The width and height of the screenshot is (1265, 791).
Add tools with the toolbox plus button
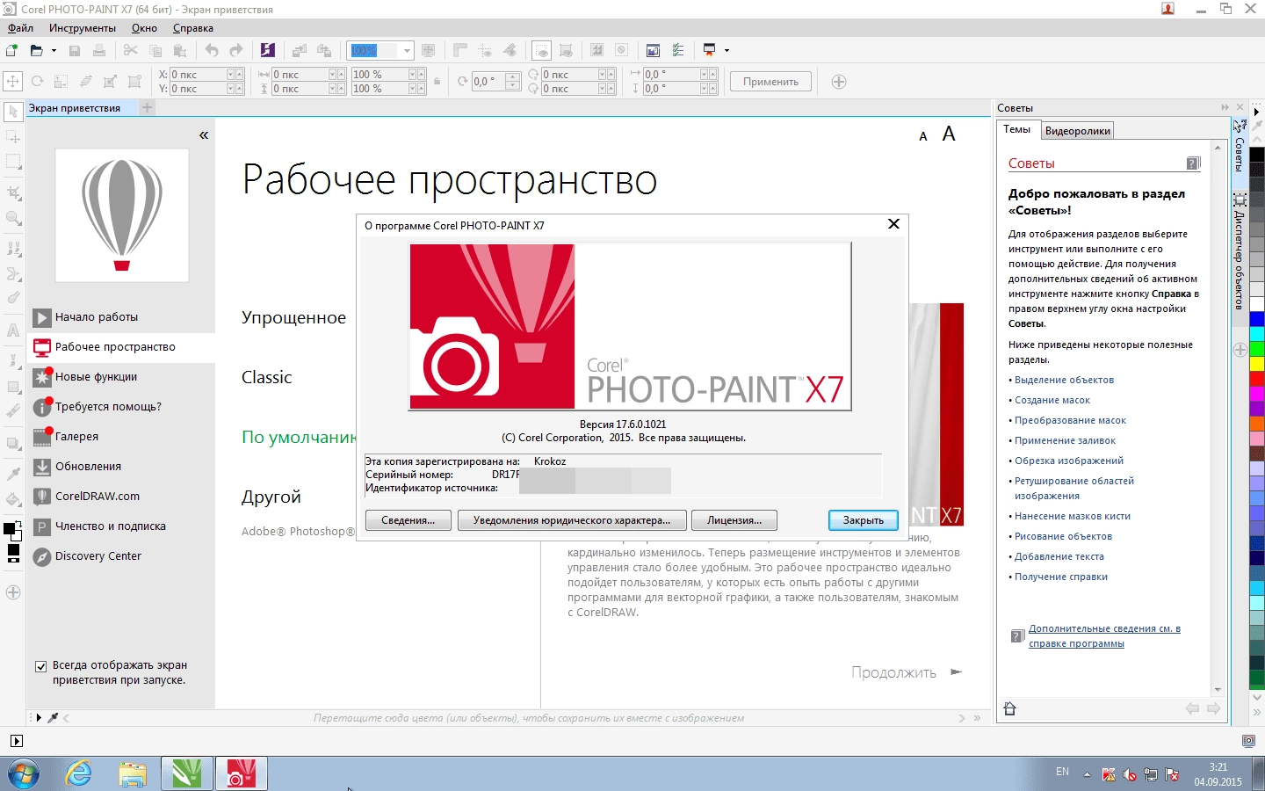pyautogui.click(x=13, y=592)
